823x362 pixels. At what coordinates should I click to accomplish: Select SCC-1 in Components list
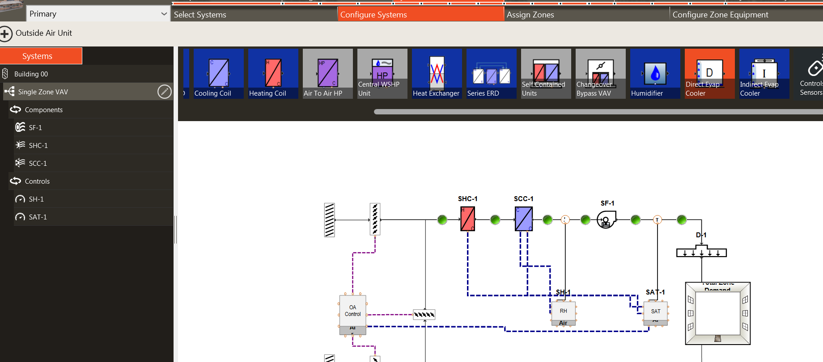(93, 163)
